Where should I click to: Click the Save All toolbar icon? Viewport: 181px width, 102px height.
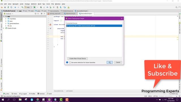[x=5, y=7]
